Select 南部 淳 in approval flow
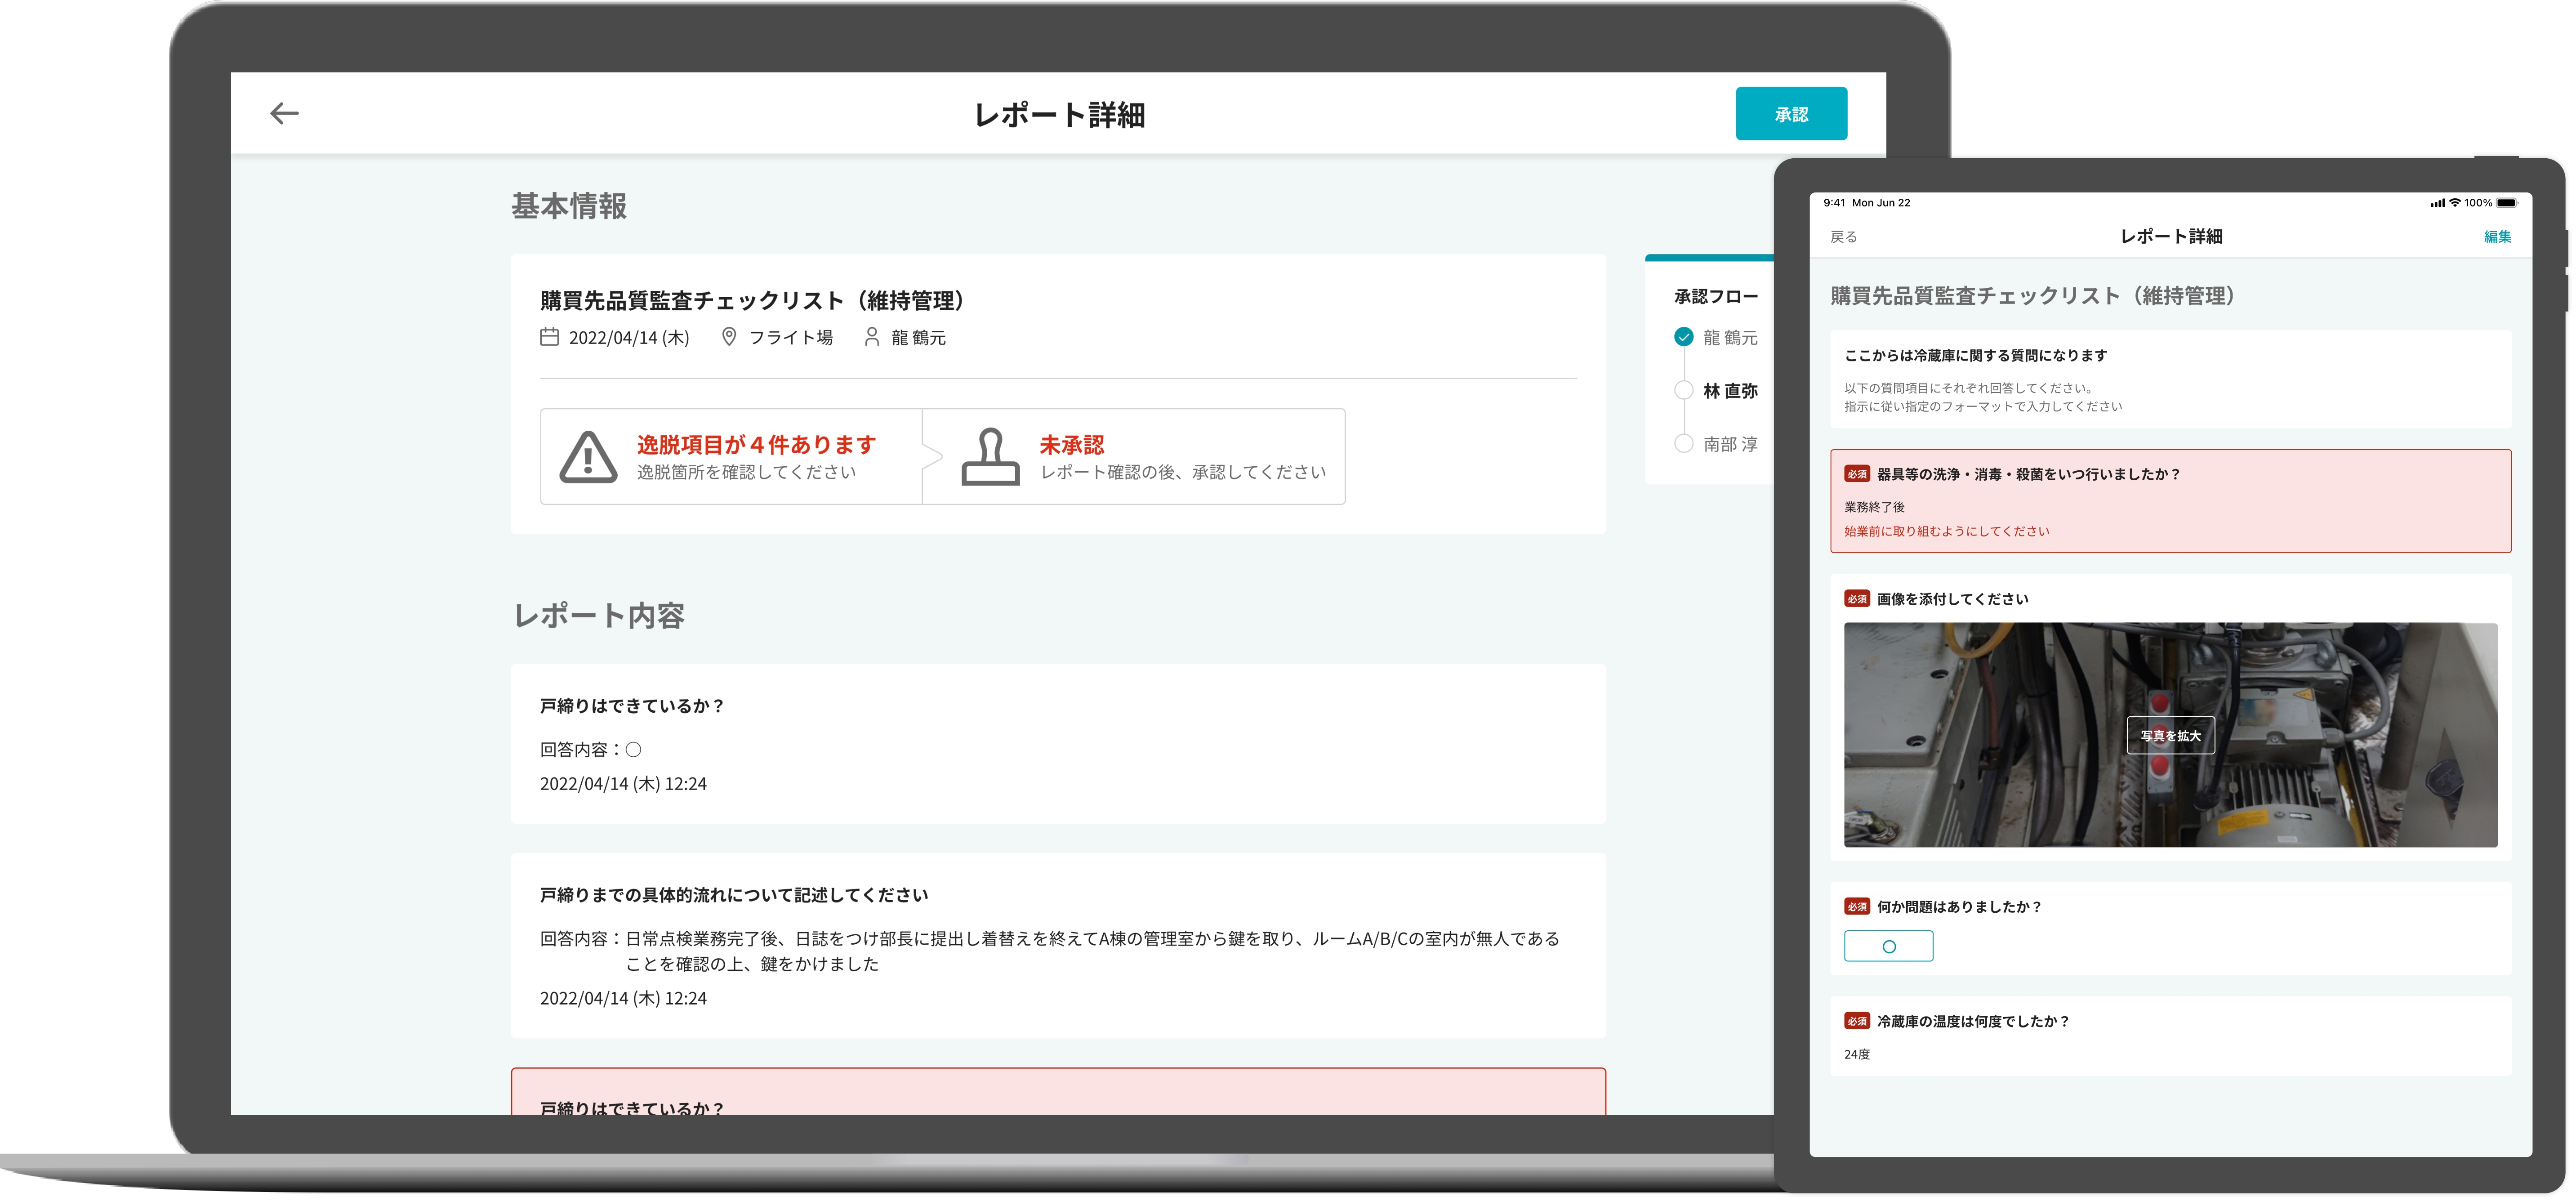This screenshot has height=1201, width=2576. tap(1730, 444)
